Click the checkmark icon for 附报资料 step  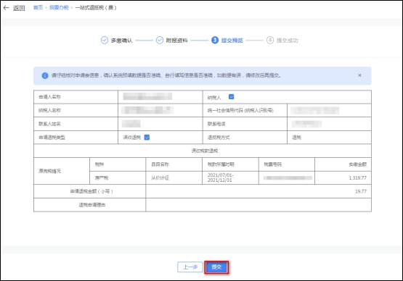click(160, 41)
